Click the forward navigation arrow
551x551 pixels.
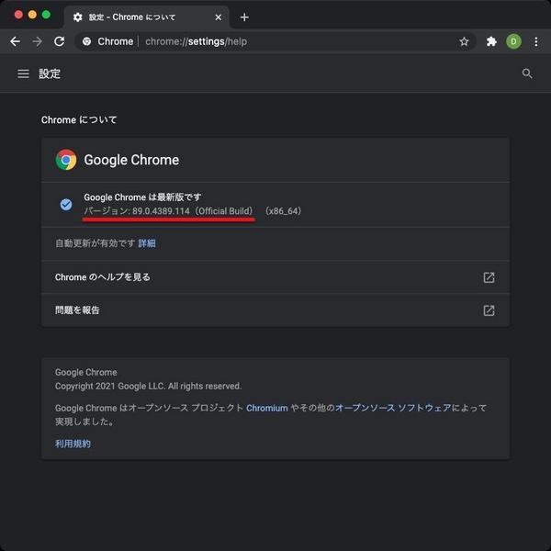point(37,41)
